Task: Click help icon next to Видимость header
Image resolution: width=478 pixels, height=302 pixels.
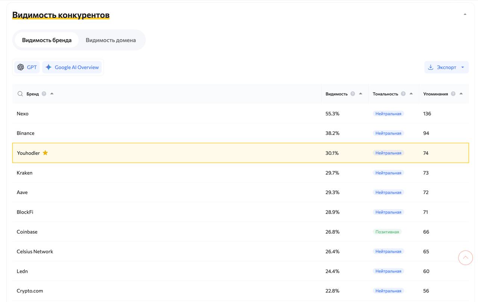Action: 353,94
